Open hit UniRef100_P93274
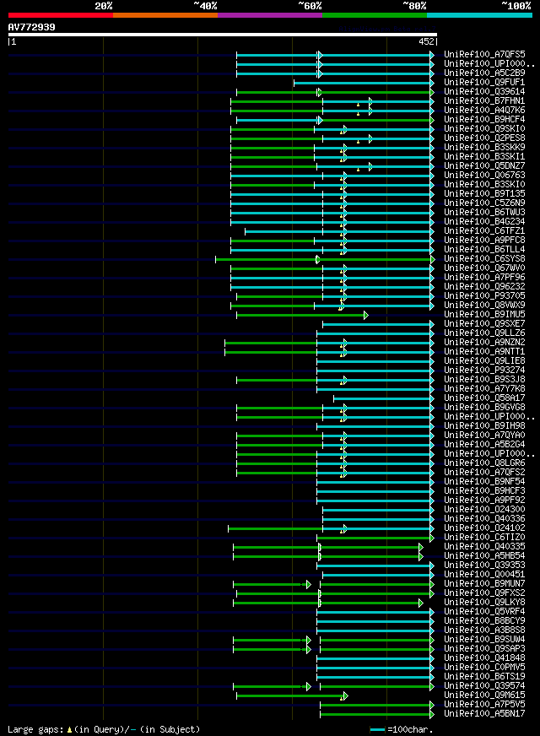 [x=484, y=371]
